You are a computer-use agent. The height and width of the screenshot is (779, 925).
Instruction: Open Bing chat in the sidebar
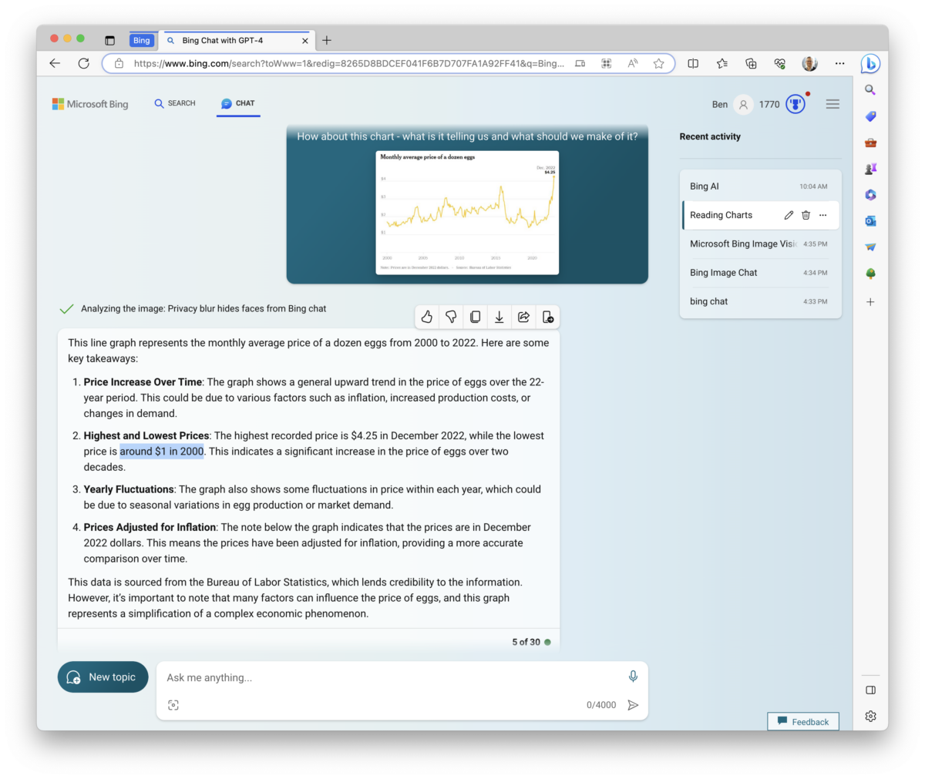click(869, 64)
